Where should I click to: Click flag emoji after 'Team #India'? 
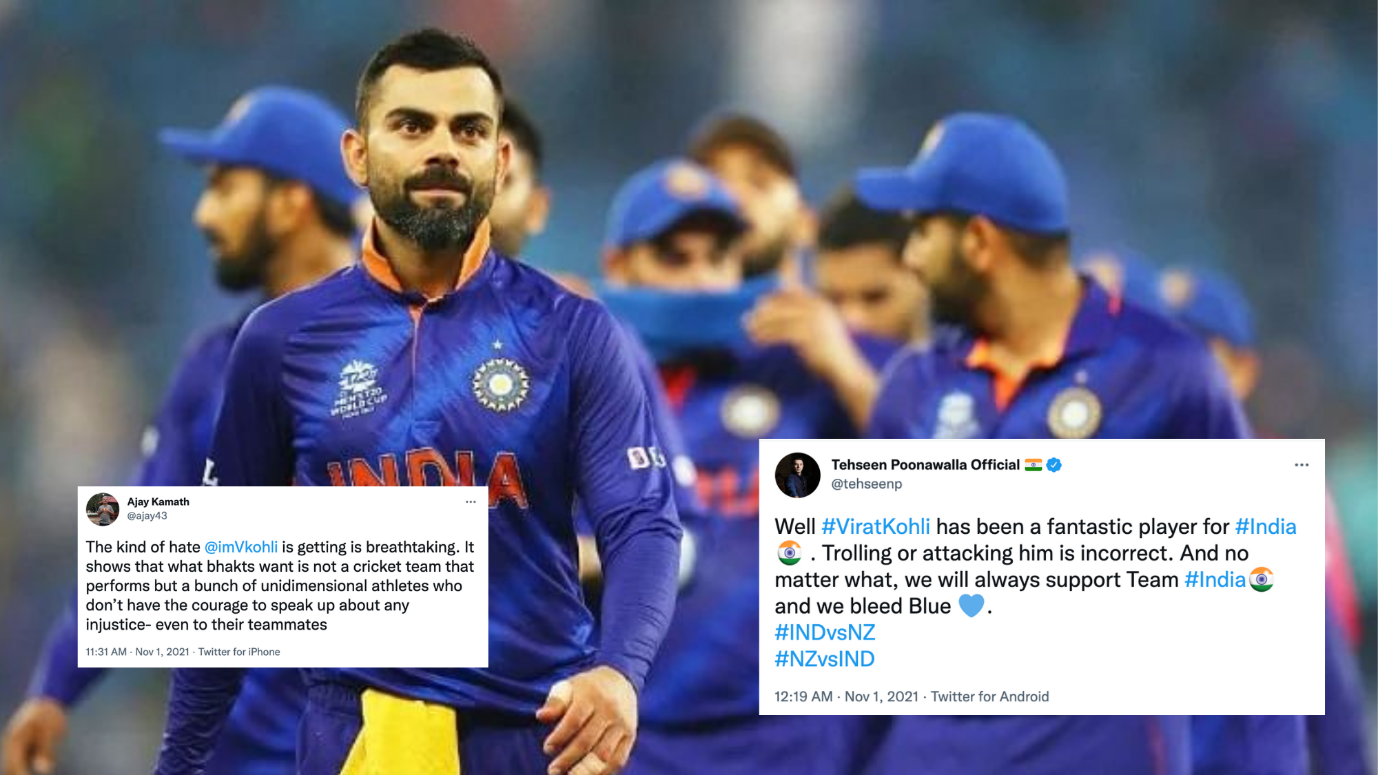(1262, 579)
